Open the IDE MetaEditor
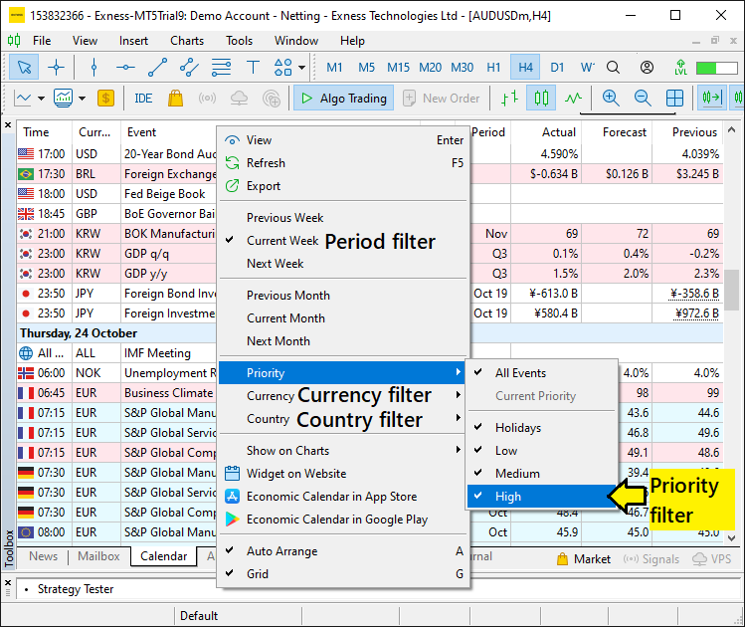The height and width of the screenshot is (627, 745). (x=143, y=99)
